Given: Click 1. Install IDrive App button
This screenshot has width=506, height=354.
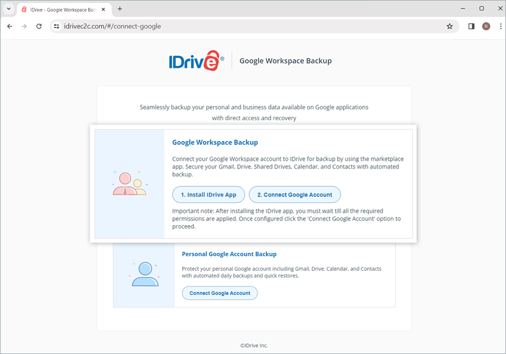Looking at the screenshot, I should coord(209,194).
